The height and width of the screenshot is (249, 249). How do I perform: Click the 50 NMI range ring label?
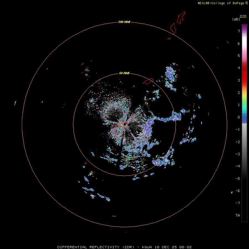pos(124,73)
